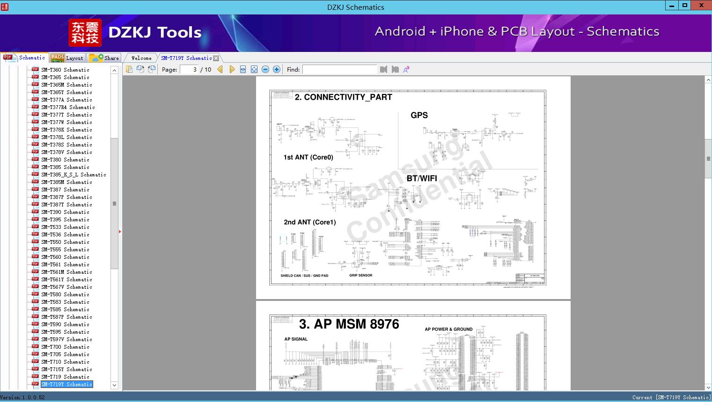Select SM-T587P Schematic entry

(x=66, y=317)
